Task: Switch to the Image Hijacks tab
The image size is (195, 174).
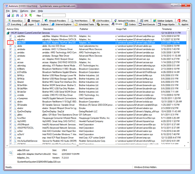Action: pyautogui.click(x=166, y=24)
